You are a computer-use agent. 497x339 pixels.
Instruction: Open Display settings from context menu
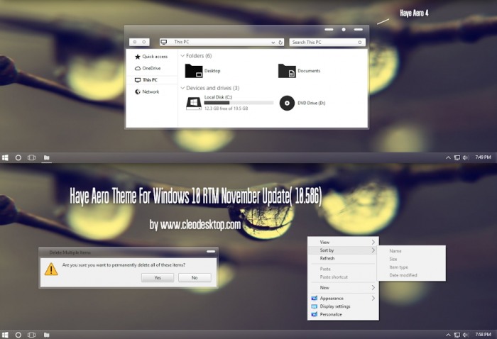(x=343, y=306)
